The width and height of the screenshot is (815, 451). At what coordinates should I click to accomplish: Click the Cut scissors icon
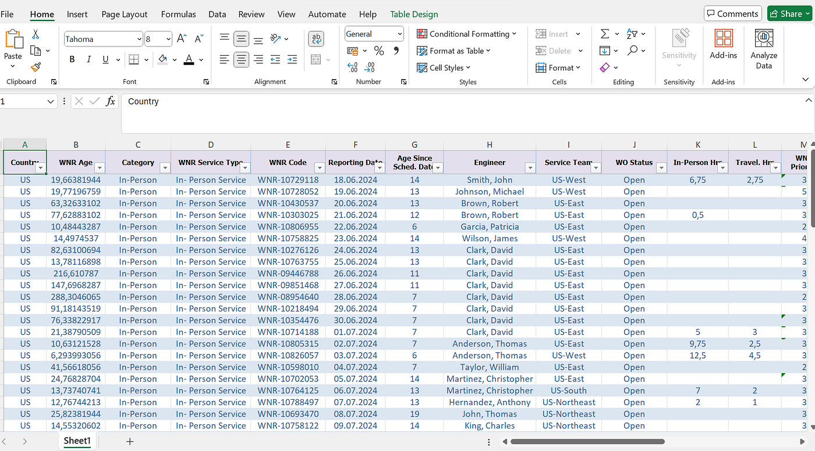click(x=36, y=34)
